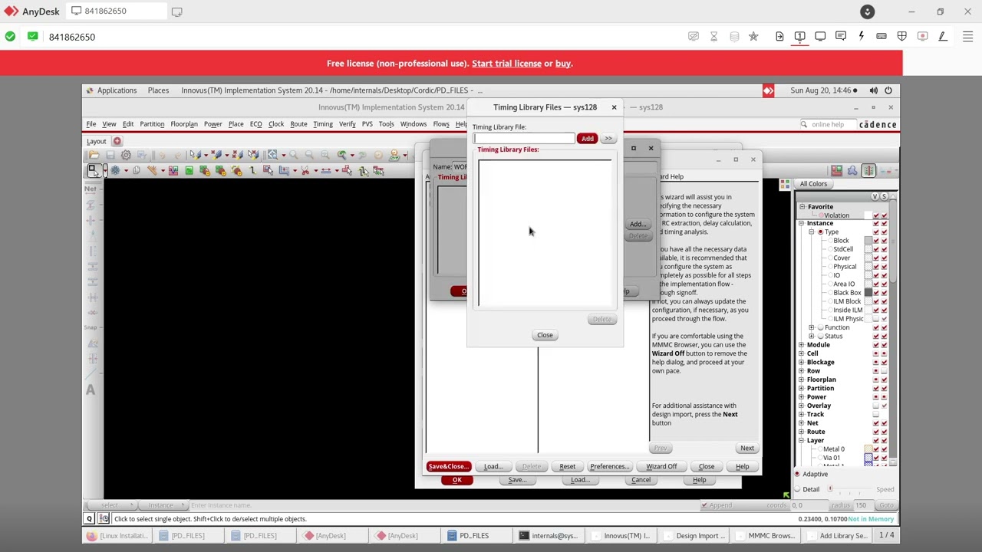The width and height of the screenshot is (982, 552).
Task: Toggle Power visibility checkbox
Action: [x=876, y=397]
